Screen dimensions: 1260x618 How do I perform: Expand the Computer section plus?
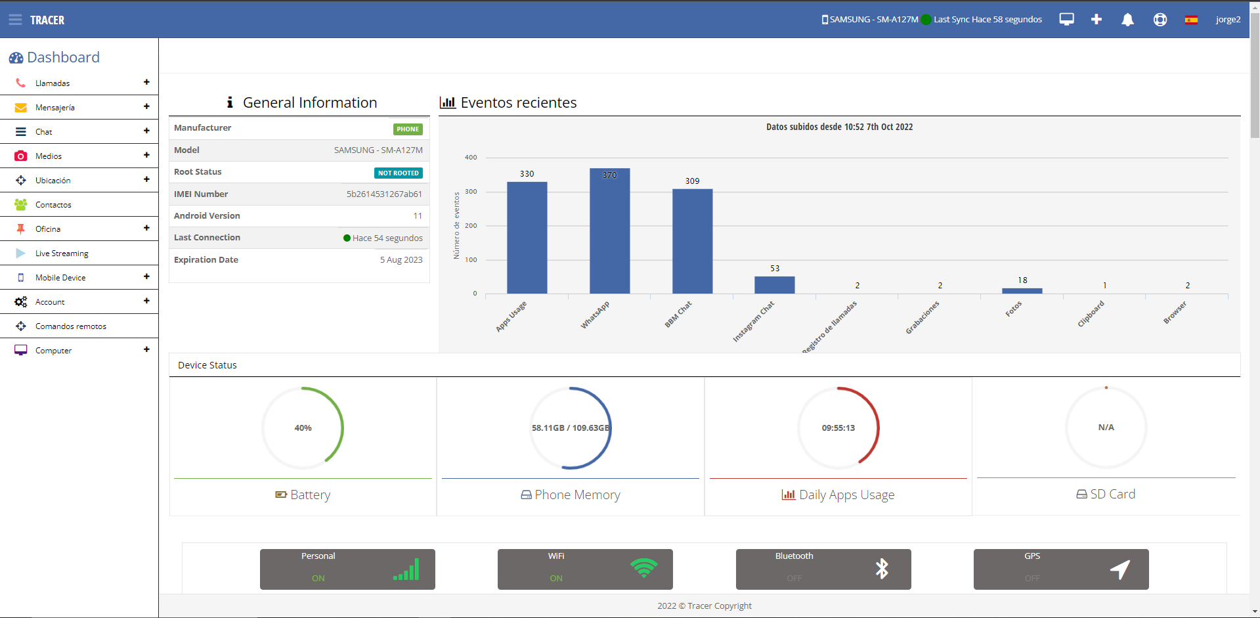146,350
